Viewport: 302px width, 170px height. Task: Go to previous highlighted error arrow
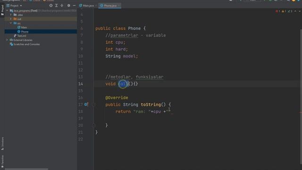(295, 11)
